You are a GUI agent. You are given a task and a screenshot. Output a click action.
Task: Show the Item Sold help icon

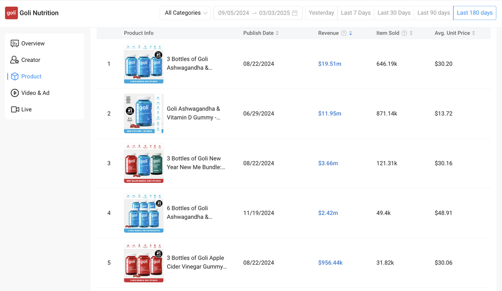(404, 33)
